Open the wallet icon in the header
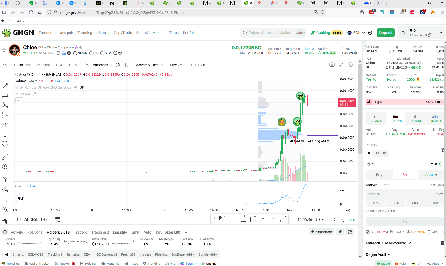Viewport: 446px width, 266px height. tap(403, 33)
